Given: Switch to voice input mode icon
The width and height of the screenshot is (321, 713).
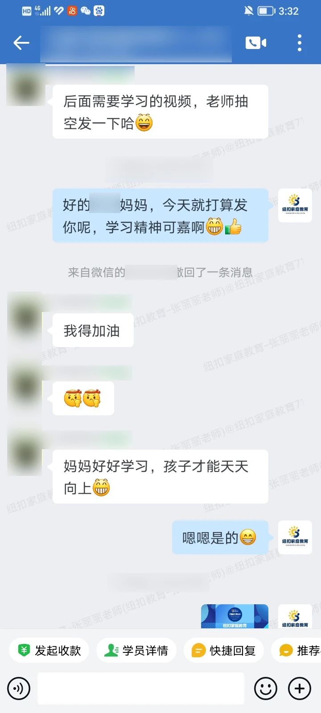Looking at the screenshot, I should [x=19, y=688].
